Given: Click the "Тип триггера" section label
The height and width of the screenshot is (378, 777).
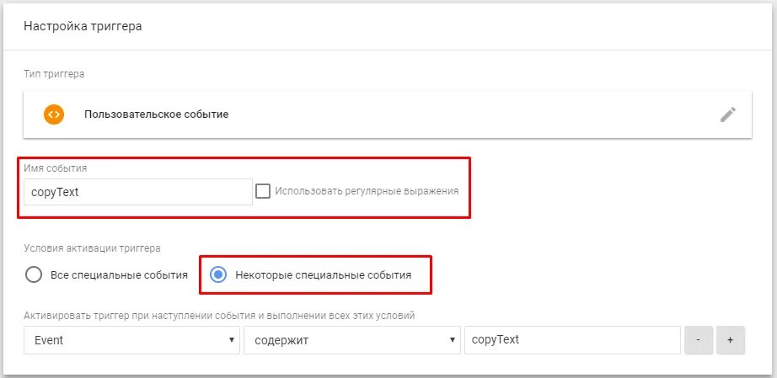Looking at the screenshot, I should click(54, 74).
